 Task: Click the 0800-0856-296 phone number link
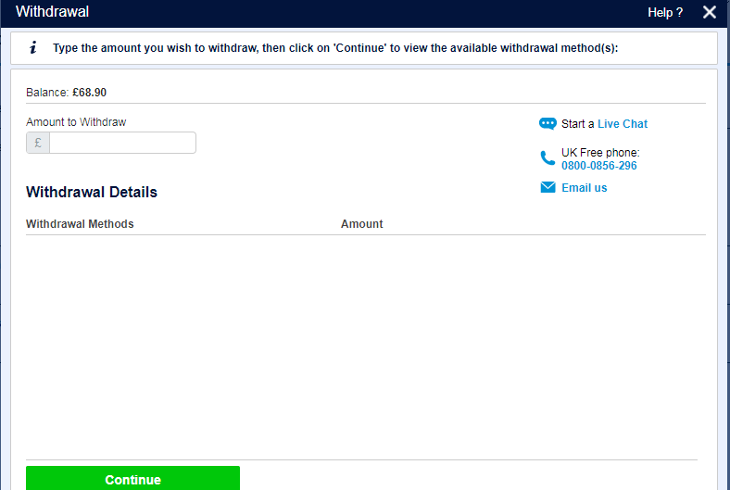[x=598, y=166]
